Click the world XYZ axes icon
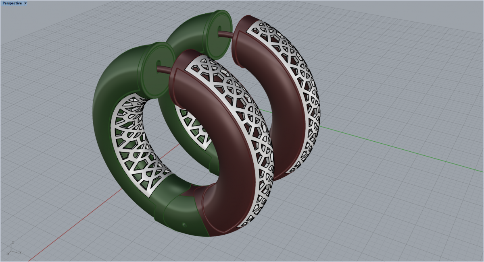 (x=13, y=248)
